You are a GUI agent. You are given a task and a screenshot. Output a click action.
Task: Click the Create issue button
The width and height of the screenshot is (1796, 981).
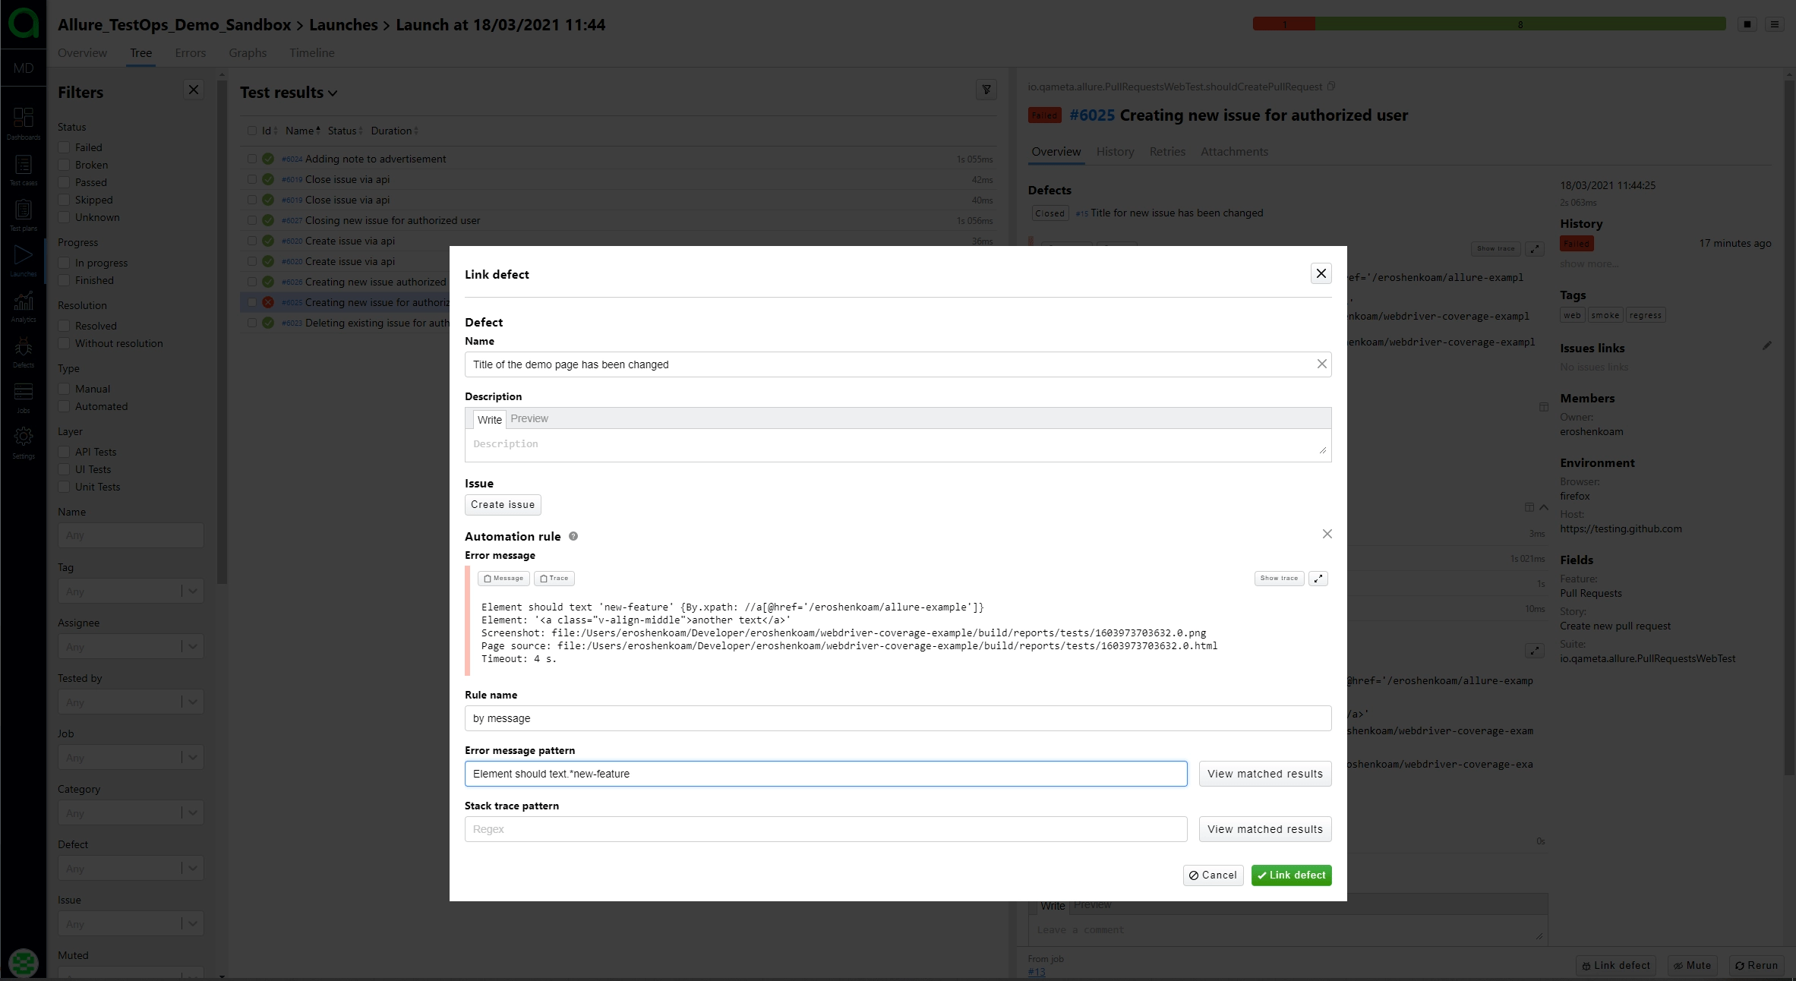pyautogui.click(x=503, y=505)
